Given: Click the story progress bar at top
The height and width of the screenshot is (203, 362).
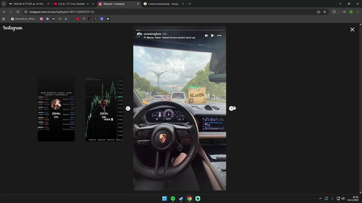Looking at the screenshot, I should (180, 30).
